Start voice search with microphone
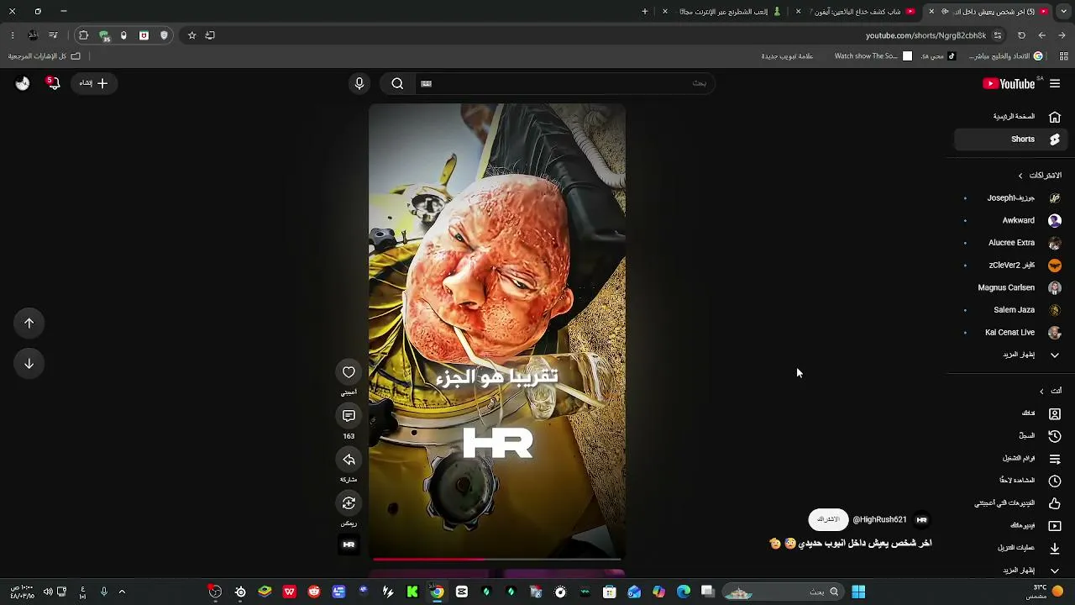 (359, 83)
